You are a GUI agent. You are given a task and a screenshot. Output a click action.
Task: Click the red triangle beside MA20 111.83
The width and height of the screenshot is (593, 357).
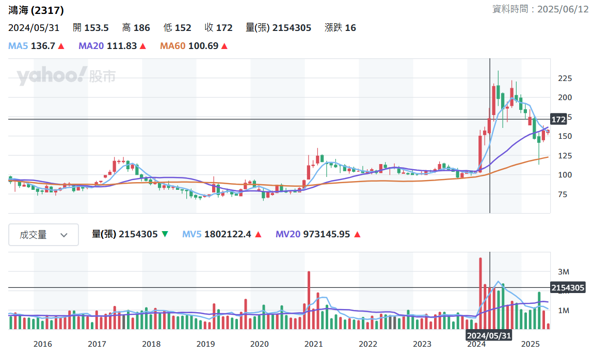click(143, 46)
